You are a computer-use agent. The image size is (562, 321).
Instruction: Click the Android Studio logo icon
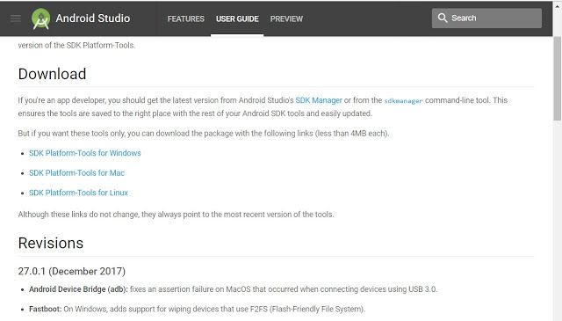(x=41, y=18)
